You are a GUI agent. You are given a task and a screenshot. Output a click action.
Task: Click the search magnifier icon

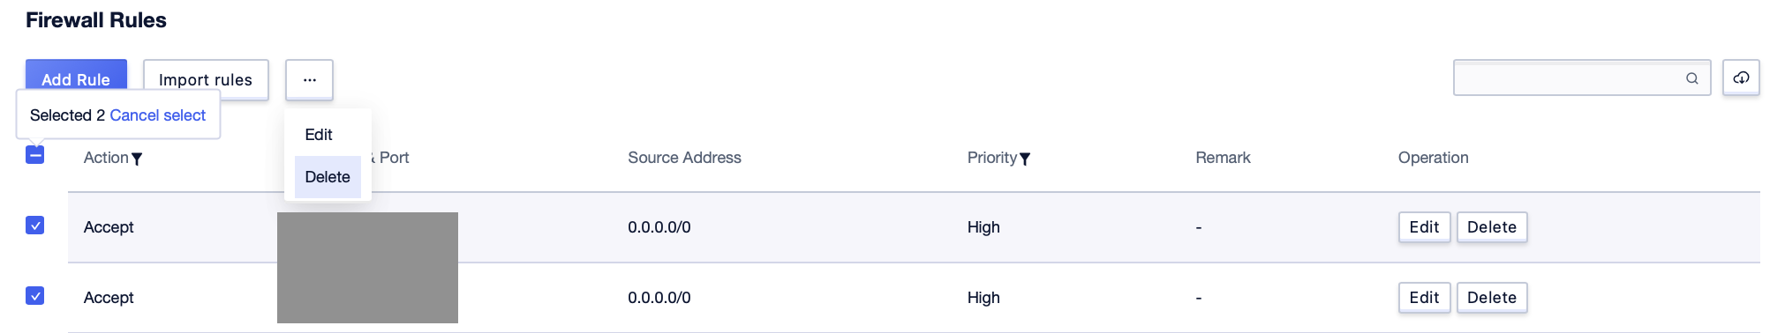pos(1691,78)
